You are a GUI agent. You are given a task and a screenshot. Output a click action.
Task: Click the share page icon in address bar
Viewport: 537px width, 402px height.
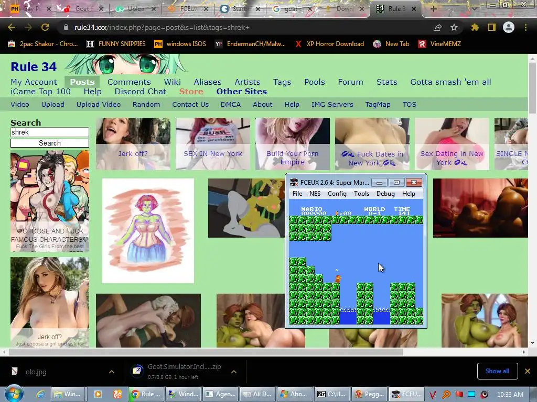437,27
